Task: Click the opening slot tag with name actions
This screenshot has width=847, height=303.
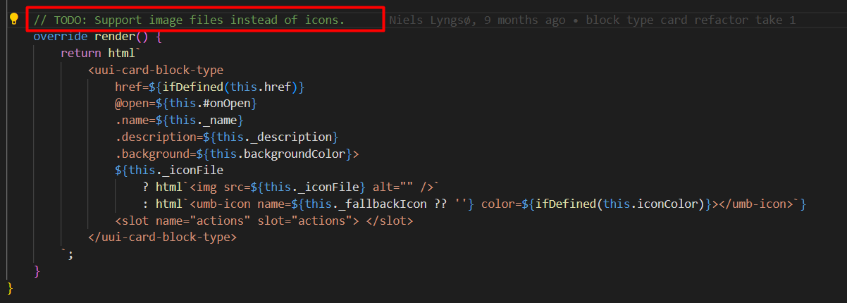Action: (130, 221)
